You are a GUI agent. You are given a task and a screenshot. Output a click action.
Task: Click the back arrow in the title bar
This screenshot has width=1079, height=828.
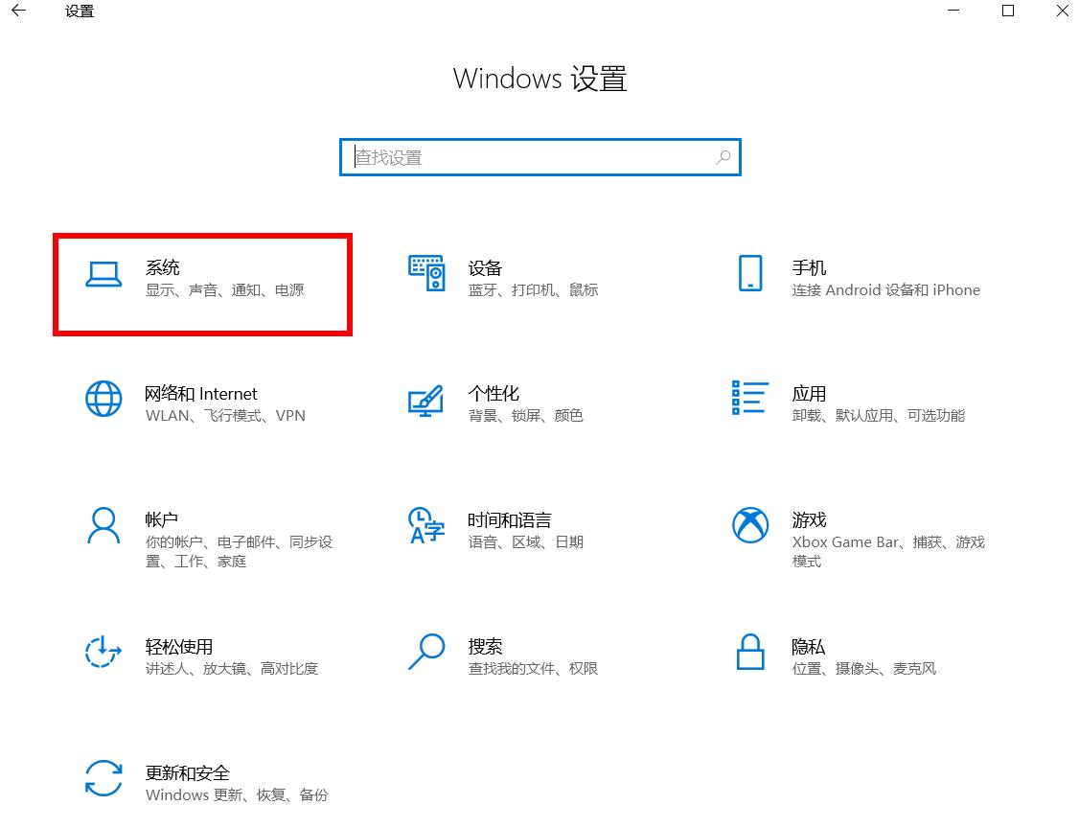click(19, 11)
